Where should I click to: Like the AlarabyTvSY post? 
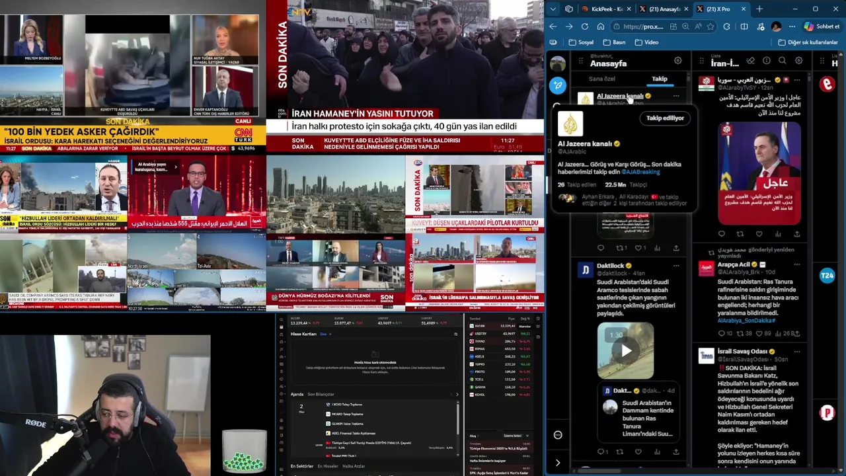pyautogui.click(x=759, y=234)
